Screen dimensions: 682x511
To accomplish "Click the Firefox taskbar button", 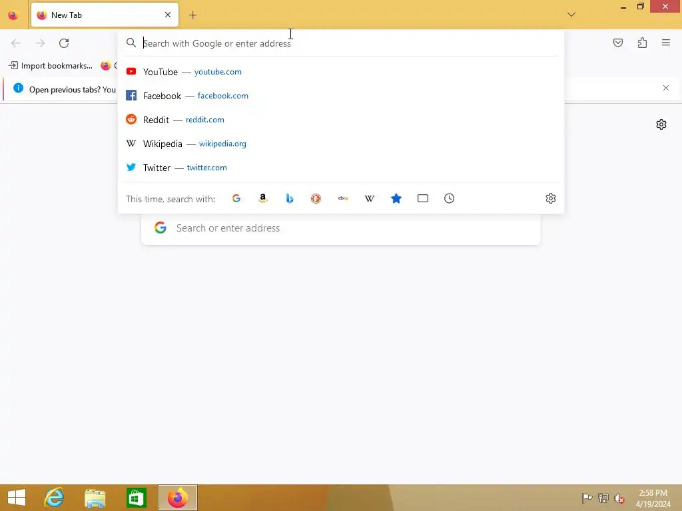I will coord(177,498).
